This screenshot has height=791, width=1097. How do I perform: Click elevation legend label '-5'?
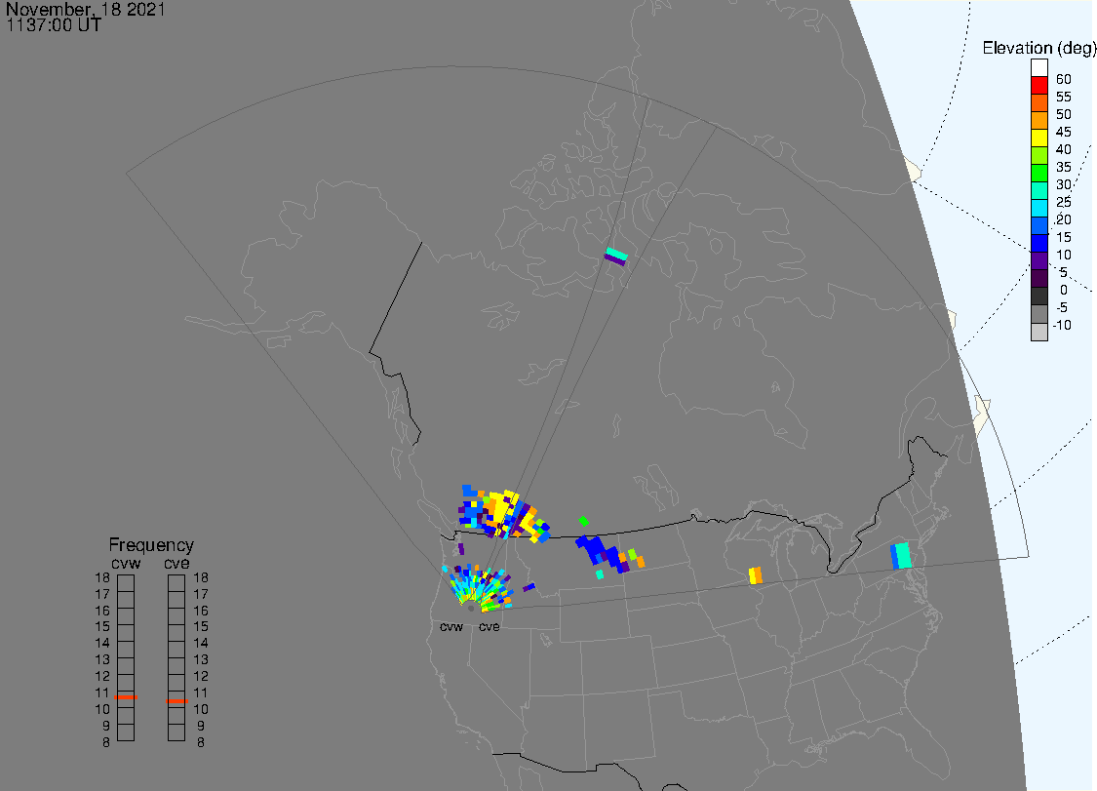point(1062,307)
